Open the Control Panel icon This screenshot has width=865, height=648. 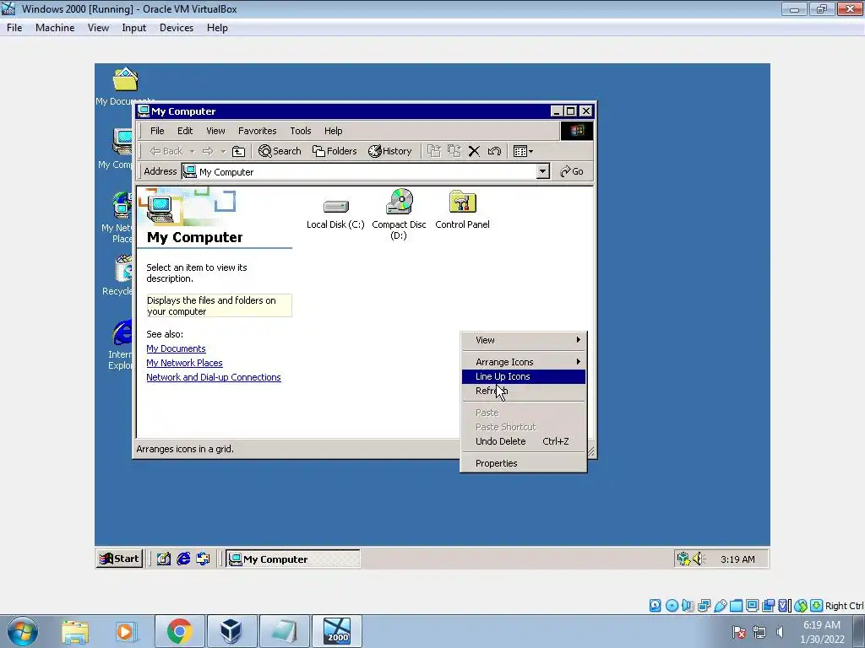(462, 202)
